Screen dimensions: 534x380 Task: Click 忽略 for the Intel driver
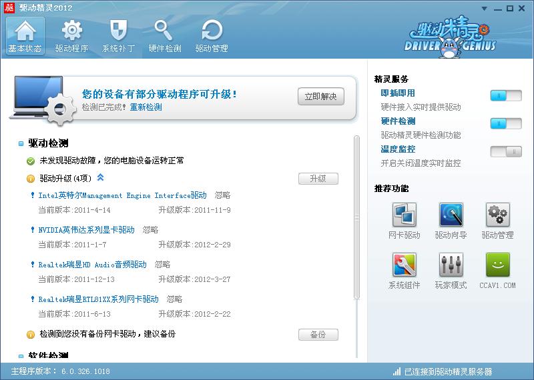tap(222, 195)
